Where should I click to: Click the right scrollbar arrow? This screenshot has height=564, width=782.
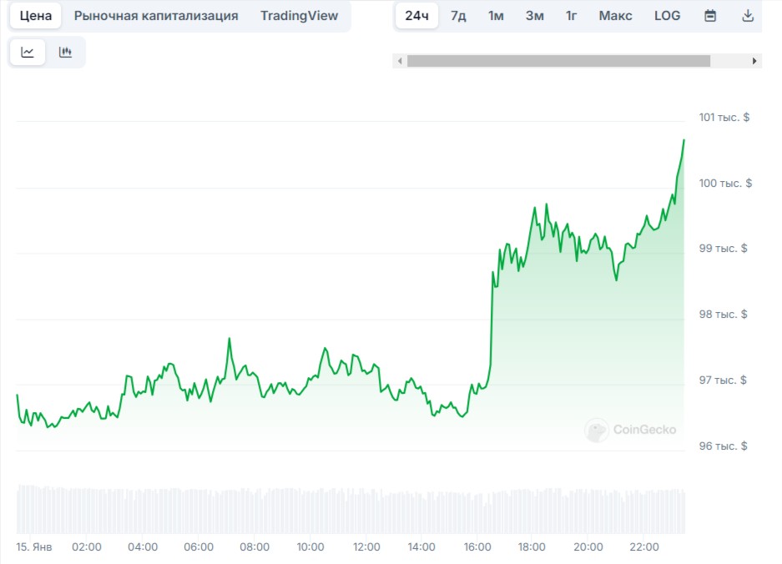click(x=754, y=61)
